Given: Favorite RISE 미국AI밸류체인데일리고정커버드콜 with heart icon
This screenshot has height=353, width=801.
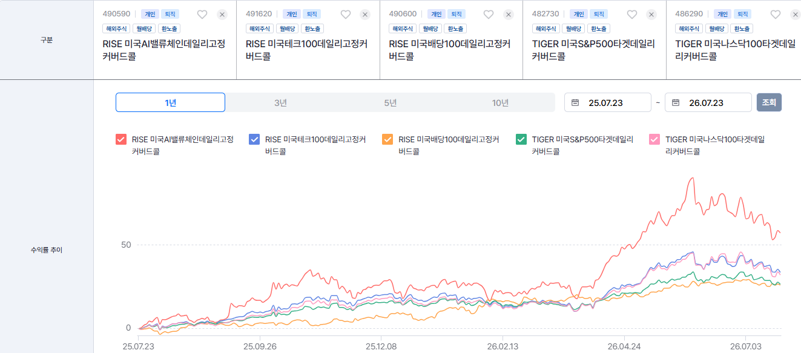Looking at the screenshot, I should [202, 15].
